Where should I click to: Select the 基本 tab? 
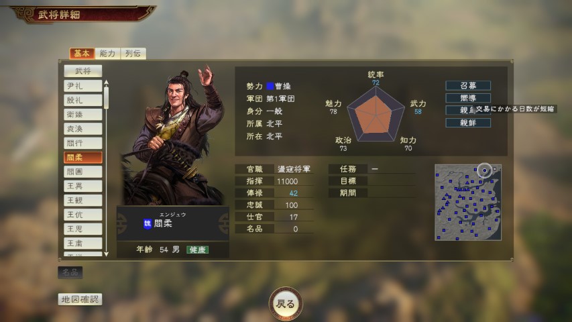[82, 54]
